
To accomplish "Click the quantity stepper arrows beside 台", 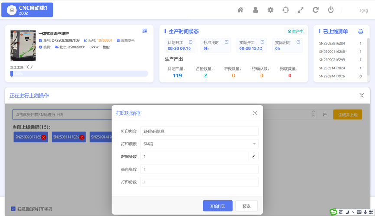I will [x=313, y=115].
